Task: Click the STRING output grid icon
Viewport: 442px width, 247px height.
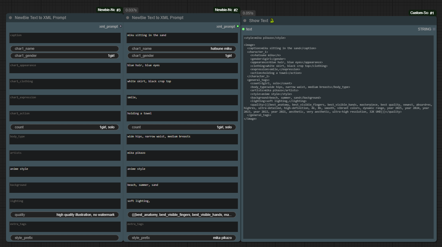Action: (434, 29)
